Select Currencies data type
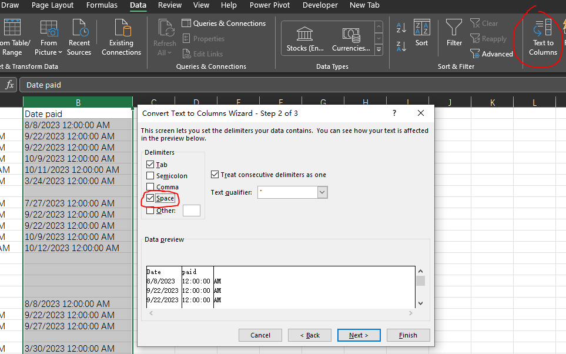The height and width of the screenshot is (354, 566). pyautogui.click(x=351, y=39)
